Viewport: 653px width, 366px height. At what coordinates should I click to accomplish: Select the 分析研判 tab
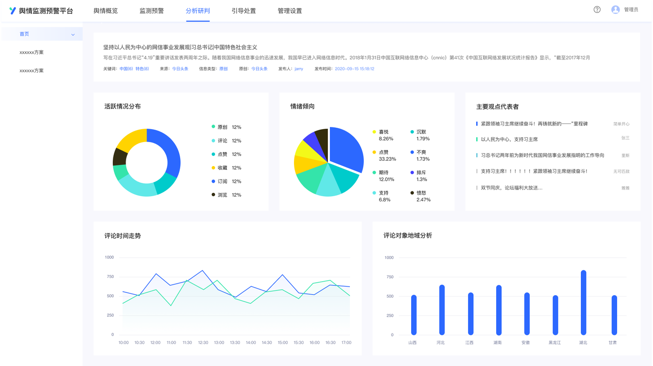197,11
